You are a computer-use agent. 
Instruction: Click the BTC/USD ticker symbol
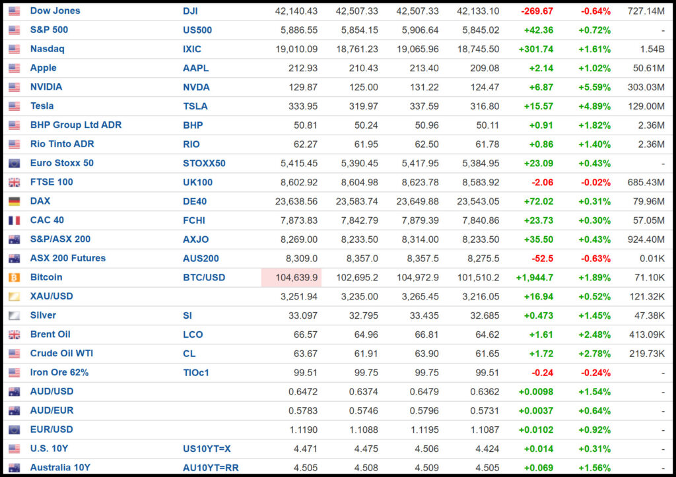(204, 278)
